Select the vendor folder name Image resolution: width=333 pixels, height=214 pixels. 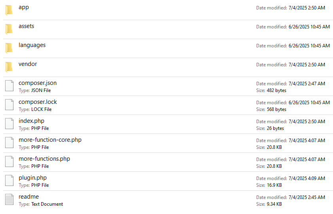[x=28, y=64]
